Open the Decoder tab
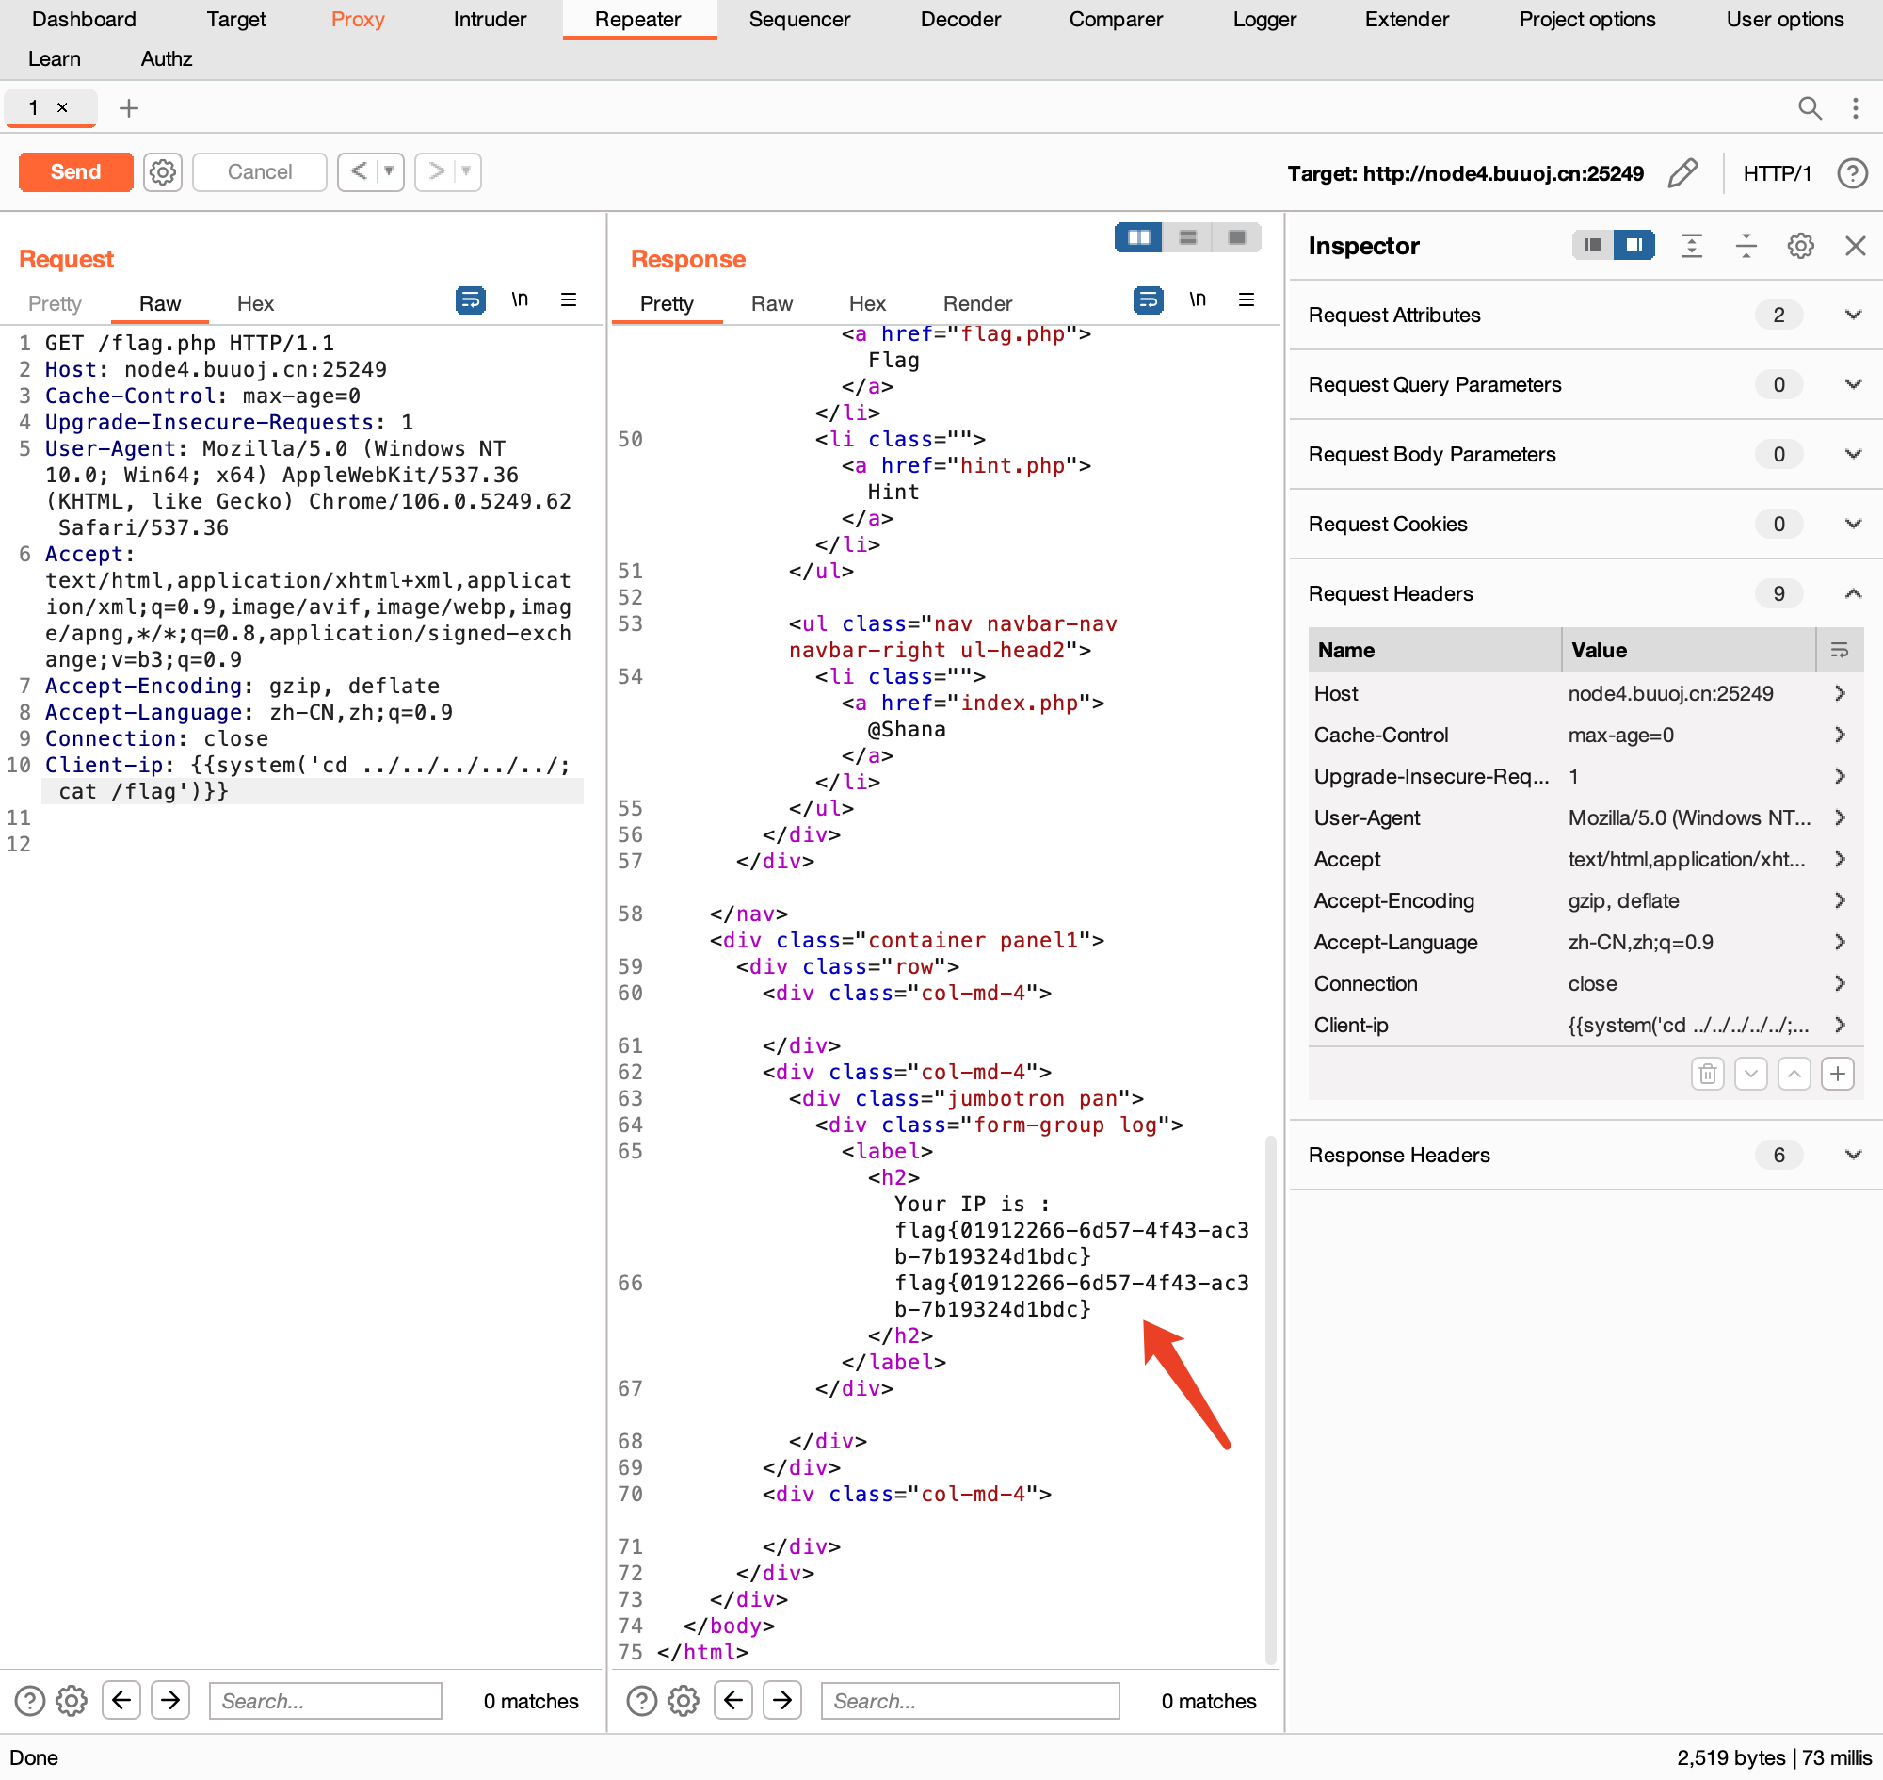 coord(960,19)
